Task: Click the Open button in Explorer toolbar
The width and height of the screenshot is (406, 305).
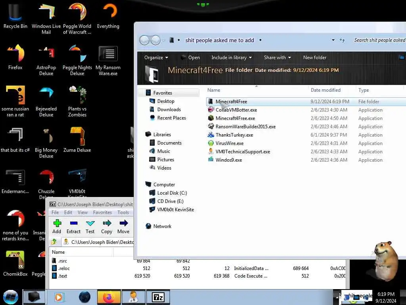Action: point(190,58)
